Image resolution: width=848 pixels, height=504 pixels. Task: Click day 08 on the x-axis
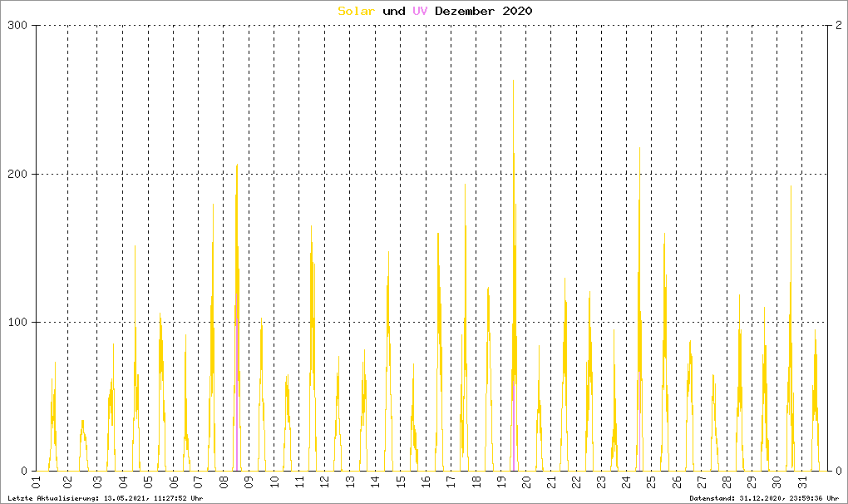(x=223, y=483)
